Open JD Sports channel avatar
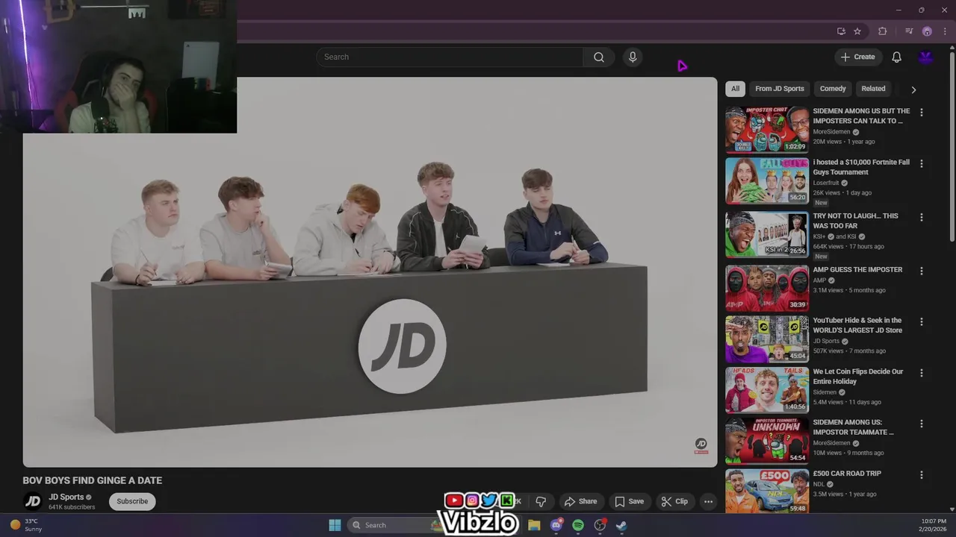 tap(33, 501)
